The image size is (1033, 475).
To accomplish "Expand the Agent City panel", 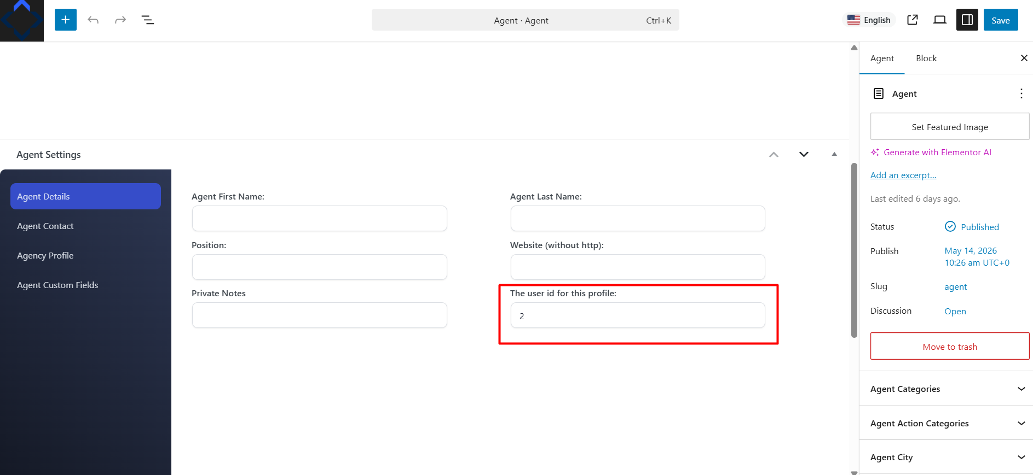I will (x=946, y=457).
